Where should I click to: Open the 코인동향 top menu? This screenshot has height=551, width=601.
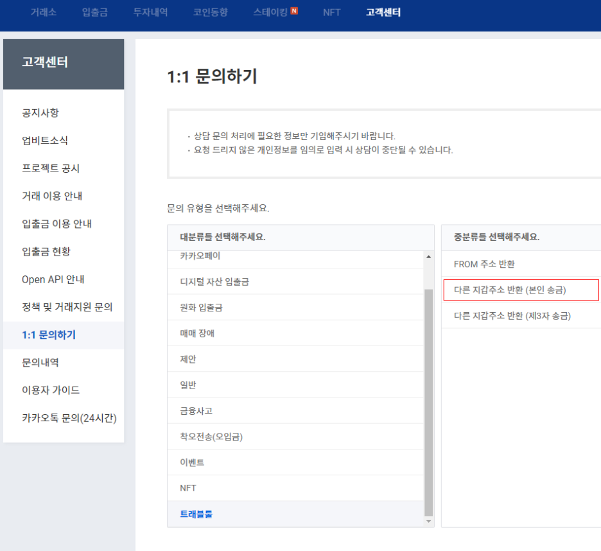point(211,12)
